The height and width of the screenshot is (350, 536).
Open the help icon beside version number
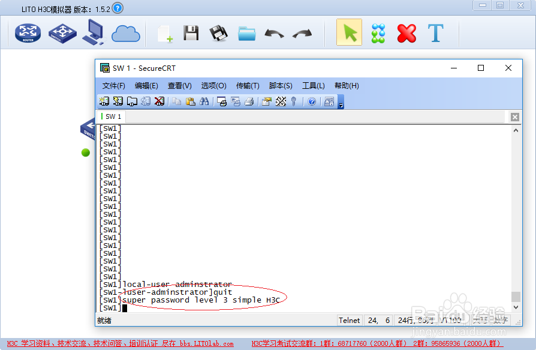pyautogui.click(x=118, y=8)
